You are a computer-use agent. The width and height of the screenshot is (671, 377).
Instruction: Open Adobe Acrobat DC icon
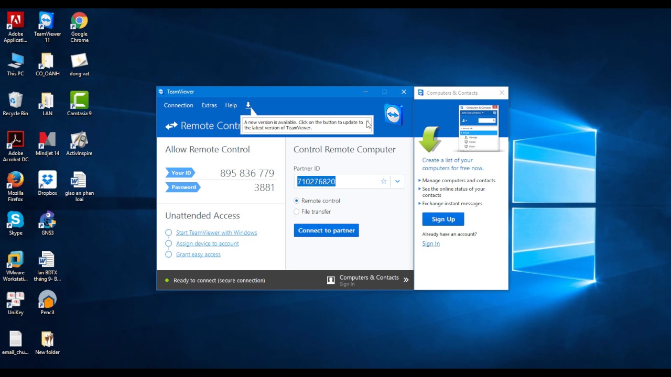coord(15,147)
